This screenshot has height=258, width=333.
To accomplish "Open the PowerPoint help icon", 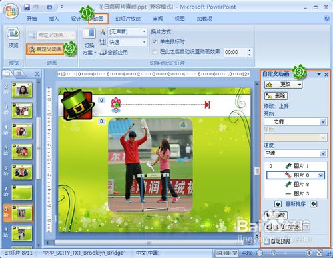I will [326, 19].
